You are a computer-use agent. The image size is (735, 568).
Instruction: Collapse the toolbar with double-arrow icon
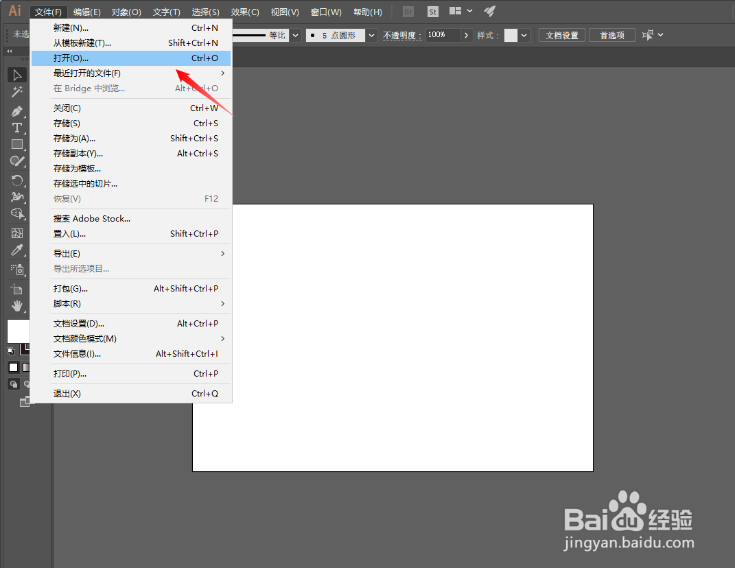[10, 51]
